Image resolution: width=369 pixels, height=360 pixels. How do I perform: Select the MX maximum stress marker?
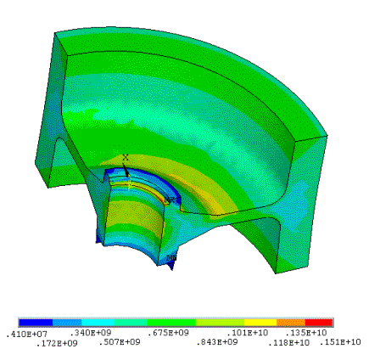click(172, 200)
